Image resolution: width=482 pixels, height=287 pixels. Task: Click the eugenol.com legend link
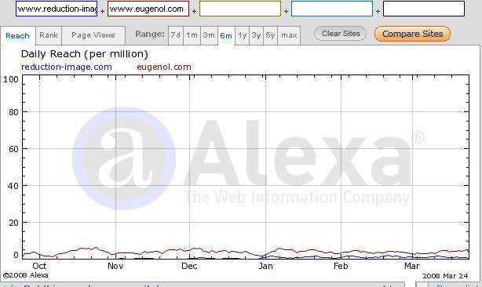point(164,67)
